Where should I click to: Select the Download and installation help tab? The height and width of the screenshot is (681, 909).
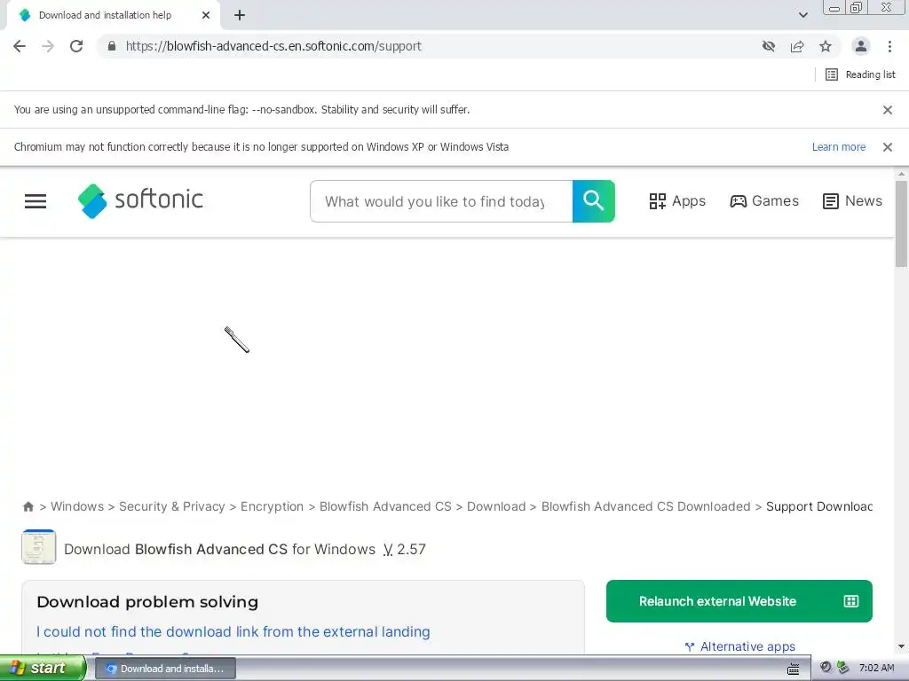(x=114, y=15)
